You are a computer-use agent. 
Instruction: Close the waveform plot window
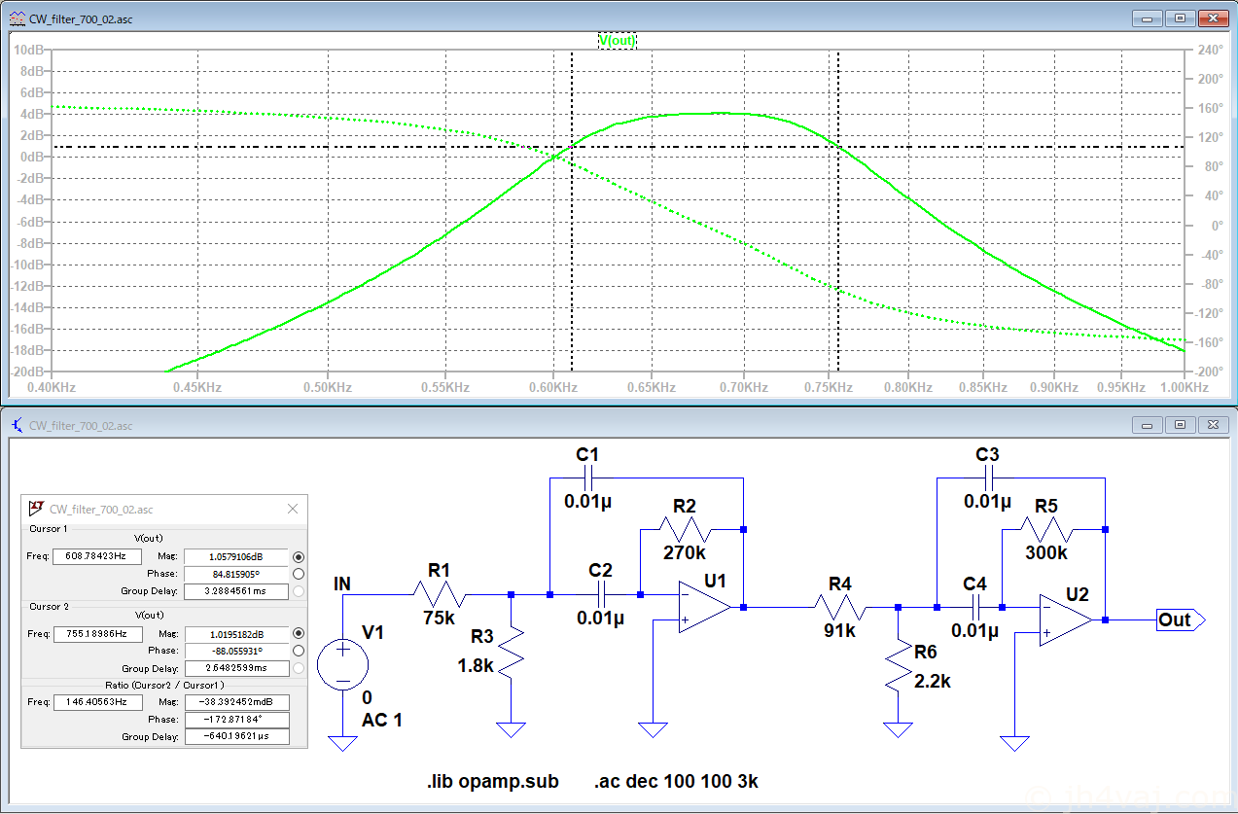[1213, 18]
